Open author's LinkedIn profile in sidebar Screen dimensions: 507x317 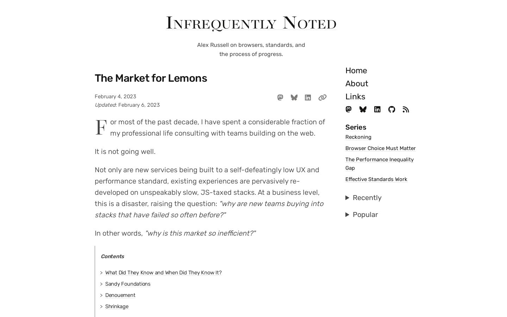point(377,109)
